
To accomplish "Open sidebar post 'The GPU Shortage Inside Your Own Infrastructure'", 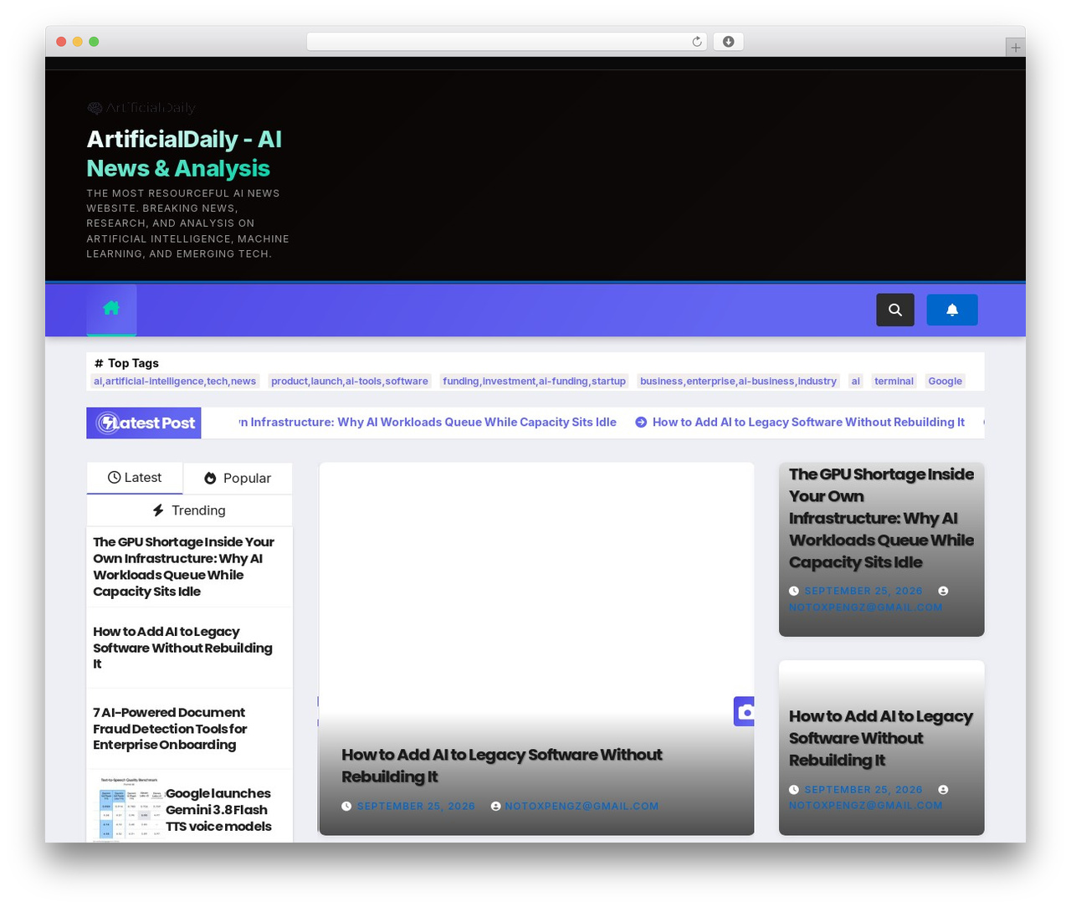I will (x=183, y=566).
